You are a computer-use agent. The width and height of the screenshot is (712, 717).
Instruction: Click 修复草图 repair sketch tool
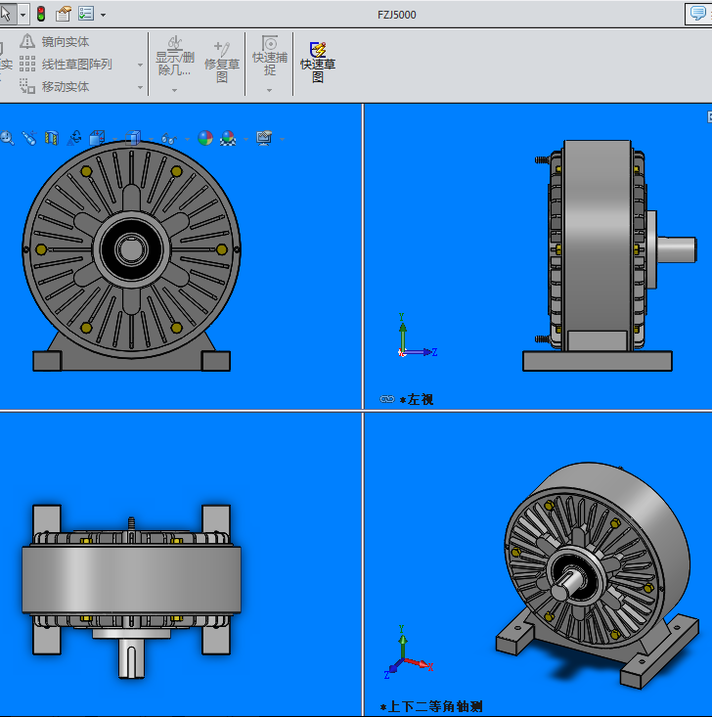[x=222, y=62]
